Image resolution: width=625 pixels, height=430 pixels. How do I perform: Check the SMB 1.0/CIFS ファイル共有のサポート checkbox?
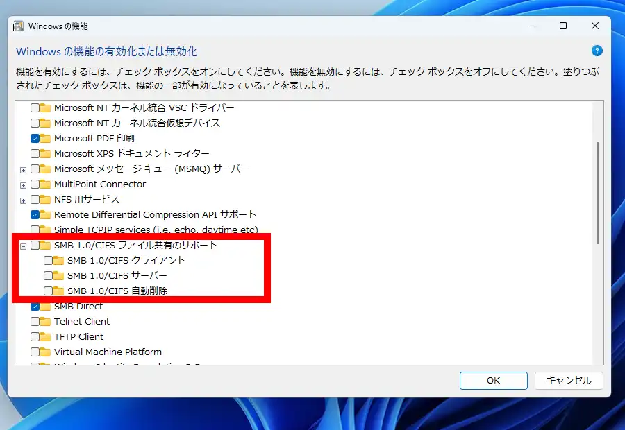pos(35,246)
